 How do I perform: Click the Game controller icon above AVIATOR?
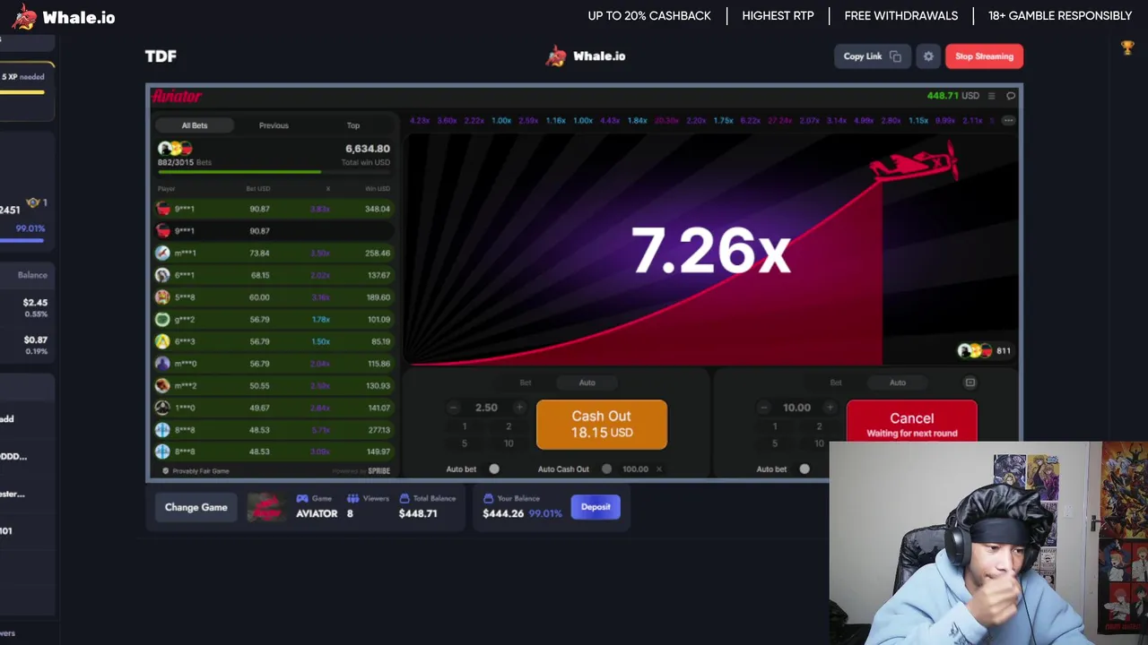pos(302,498)
